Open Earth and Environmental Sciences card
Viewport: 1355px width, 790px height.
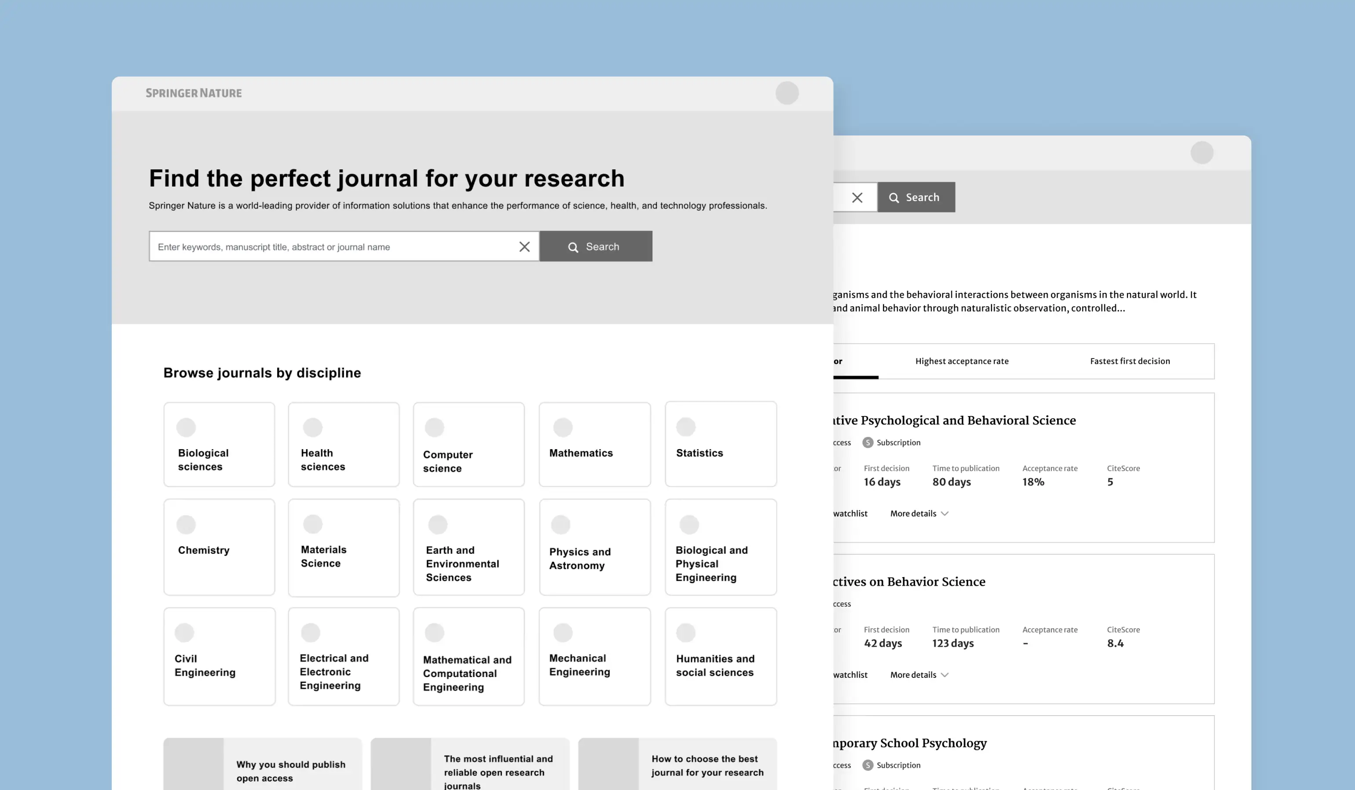[x=469, y=548]
